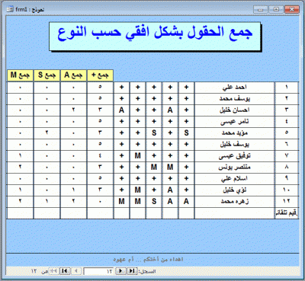Click the autonumber cell in the new record row
Image resolution: width=305 pixels, height=281 pixels.
point(287,213)
